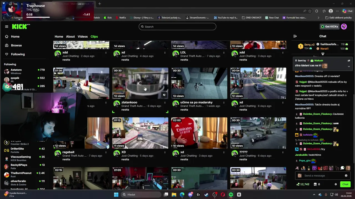Image resolution: width=355 pixels, height=199 pixels.
Task: Open options menu for učime sa po madarsky clip
Action: click(224, 103)
